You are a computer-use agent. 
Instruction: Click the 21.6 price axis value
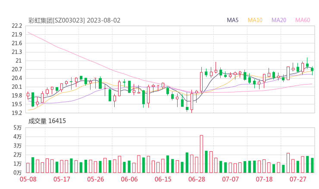[17, 43]
